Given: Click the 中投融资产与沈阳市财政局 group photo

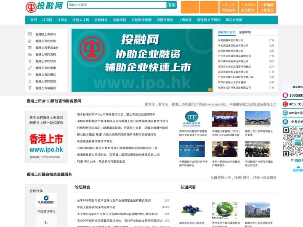Looking at the screenshot, I should click(x=258, y=149).
